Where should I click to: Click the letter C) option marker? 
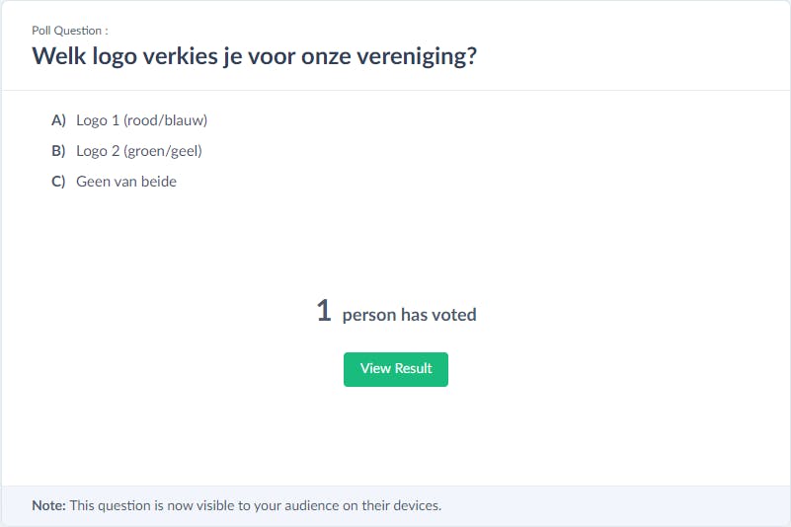tap(58, 182)
